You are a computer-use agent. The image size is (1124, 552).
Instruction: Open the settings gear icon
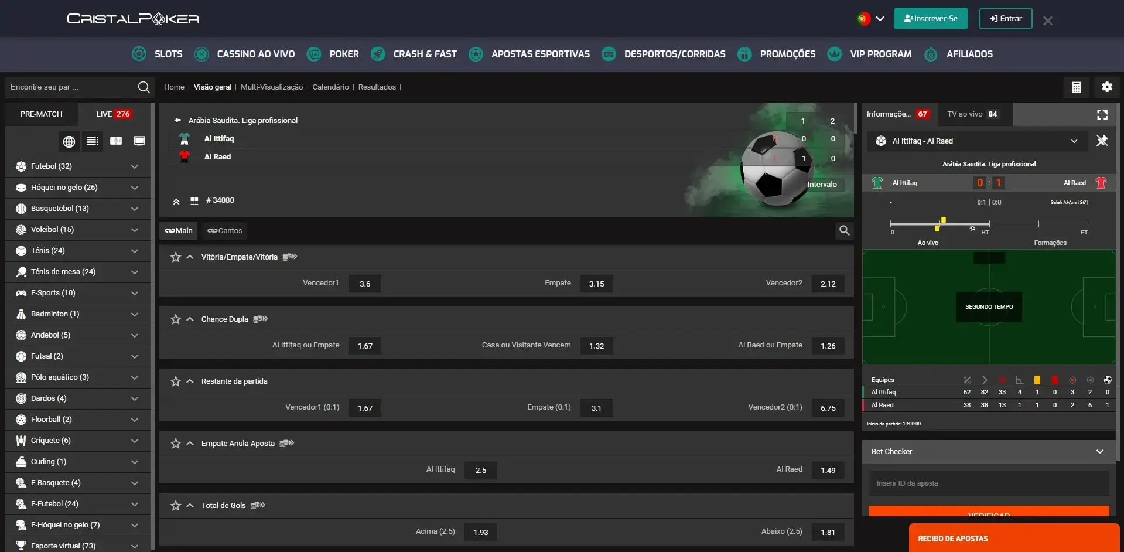coord(1107,87)
